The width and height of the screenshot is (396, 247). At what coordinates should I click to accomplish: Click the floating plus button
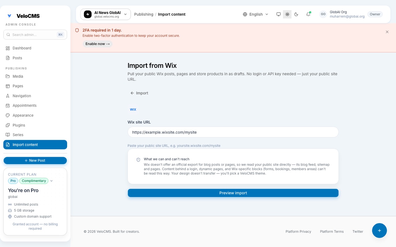pos(379,231)
